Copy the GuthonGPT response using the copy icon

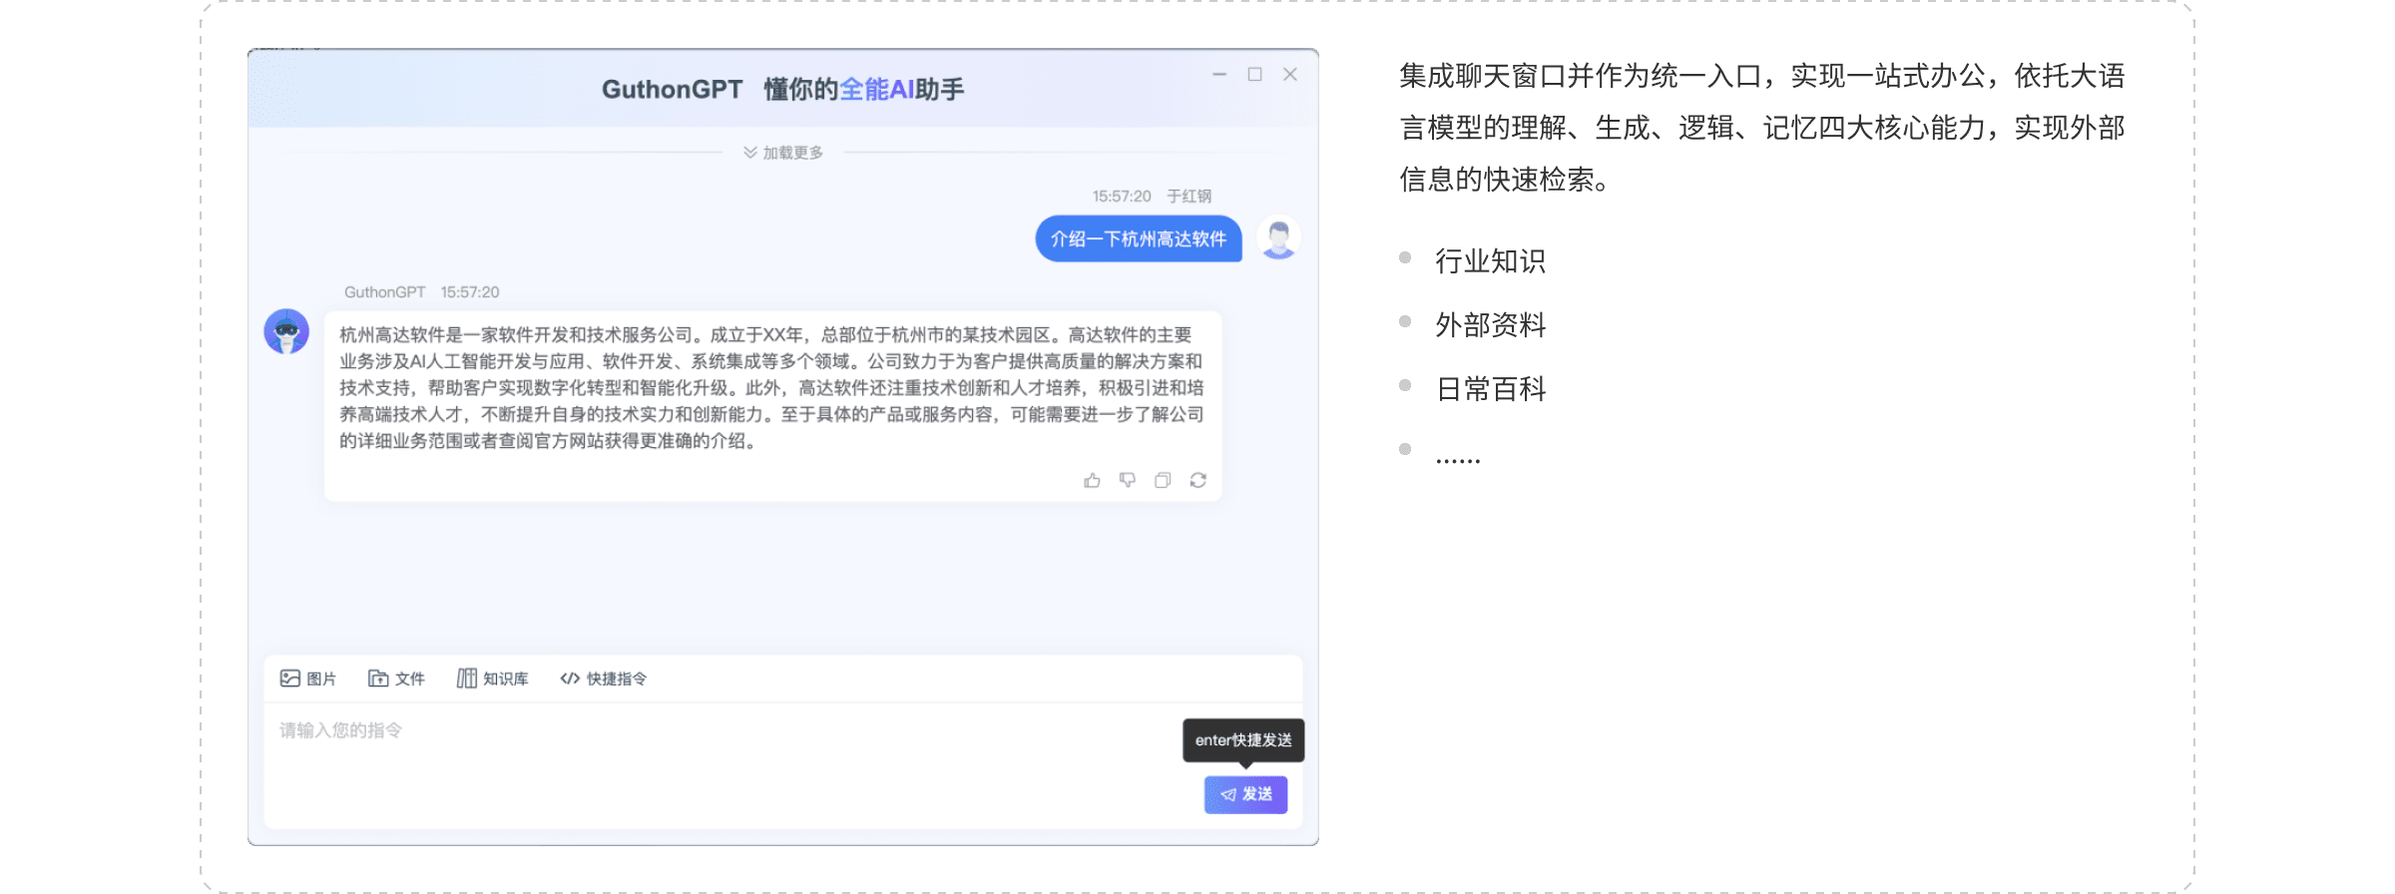[1163, 481]
